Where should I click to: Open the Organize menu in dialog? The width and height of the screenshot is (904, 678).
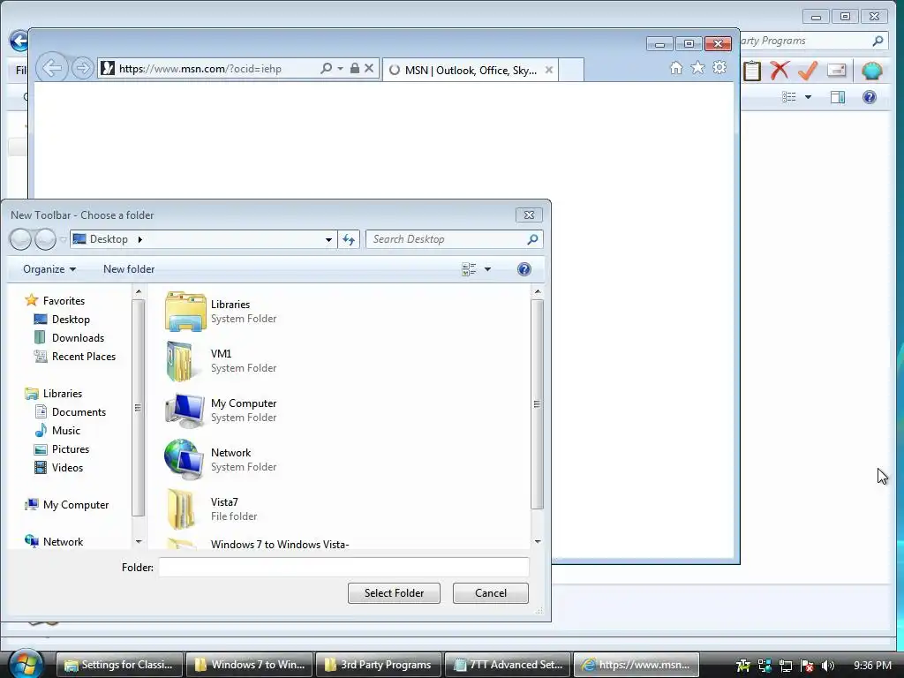click(49, 269)
